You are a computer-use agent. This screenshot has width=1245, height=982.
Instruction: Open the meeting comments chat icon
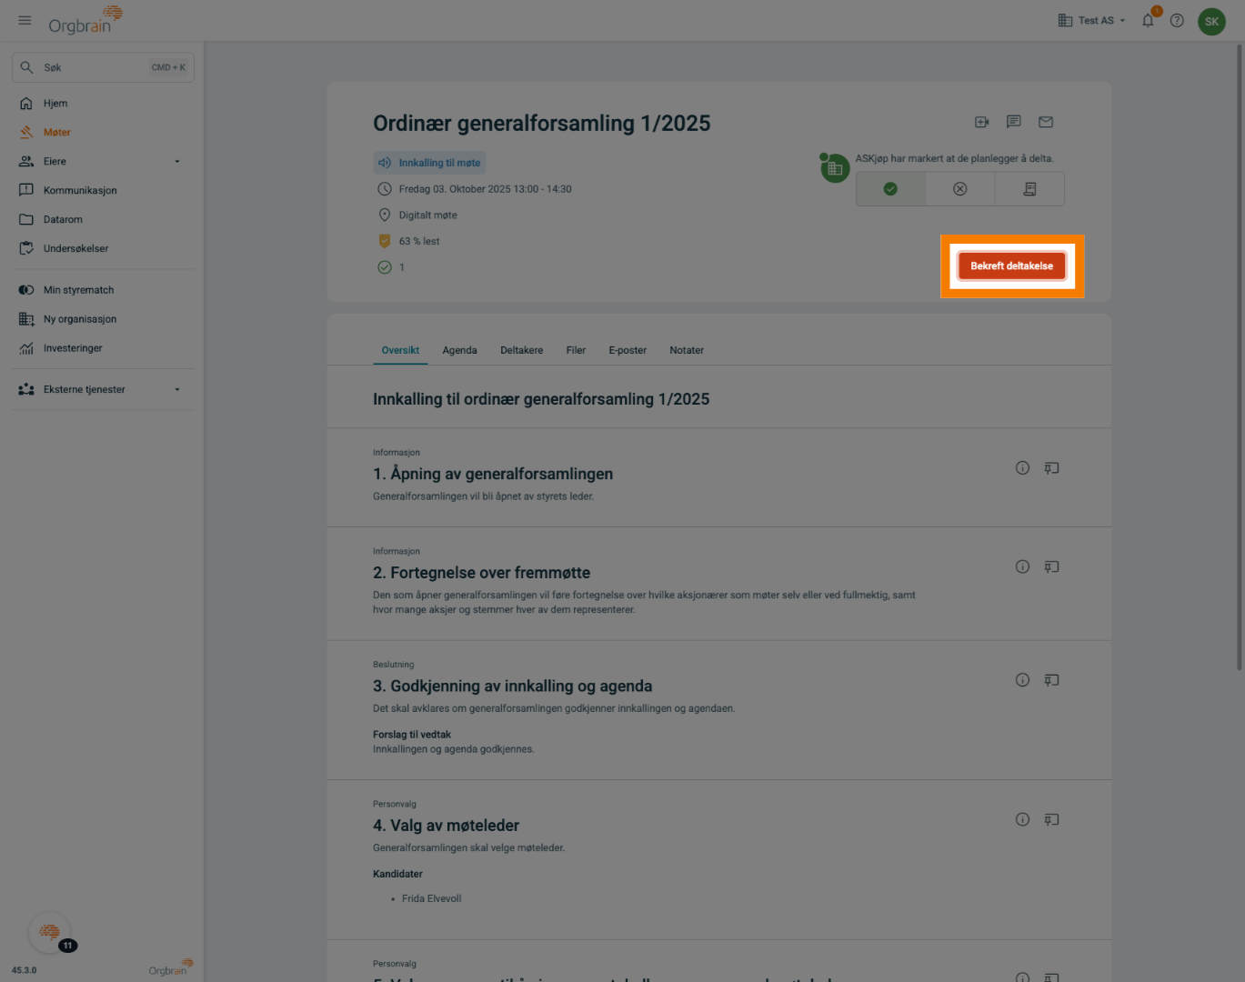[1014, 122]
